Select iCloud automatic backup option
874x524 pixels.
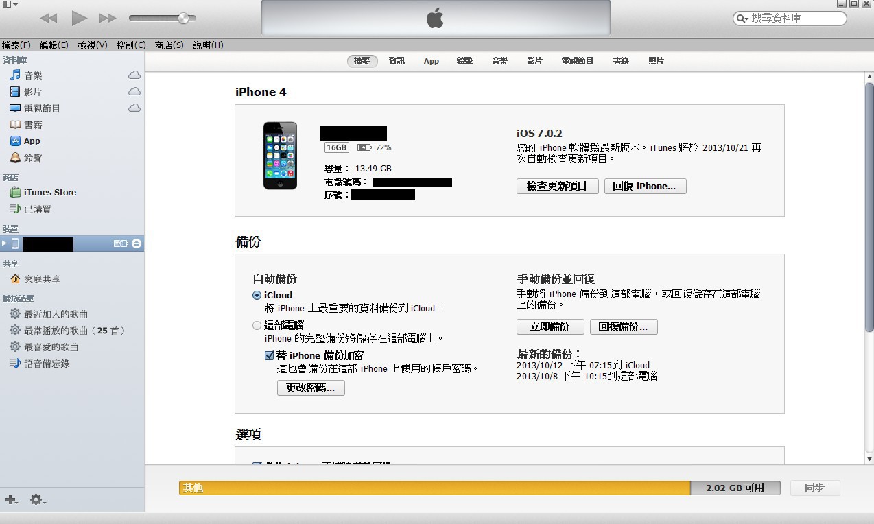tap(257, 296)
